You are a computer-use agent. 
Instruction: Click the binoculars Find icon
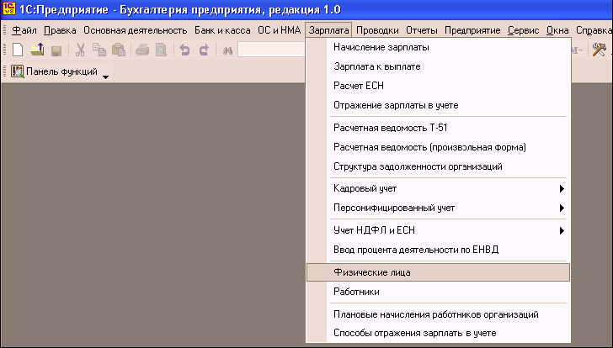click(x=227, y=50)
